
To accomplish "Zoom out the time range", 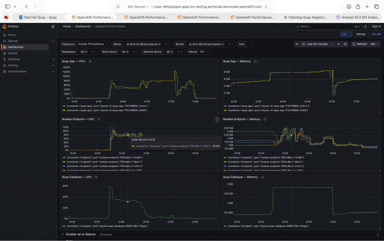I will 346,44.
